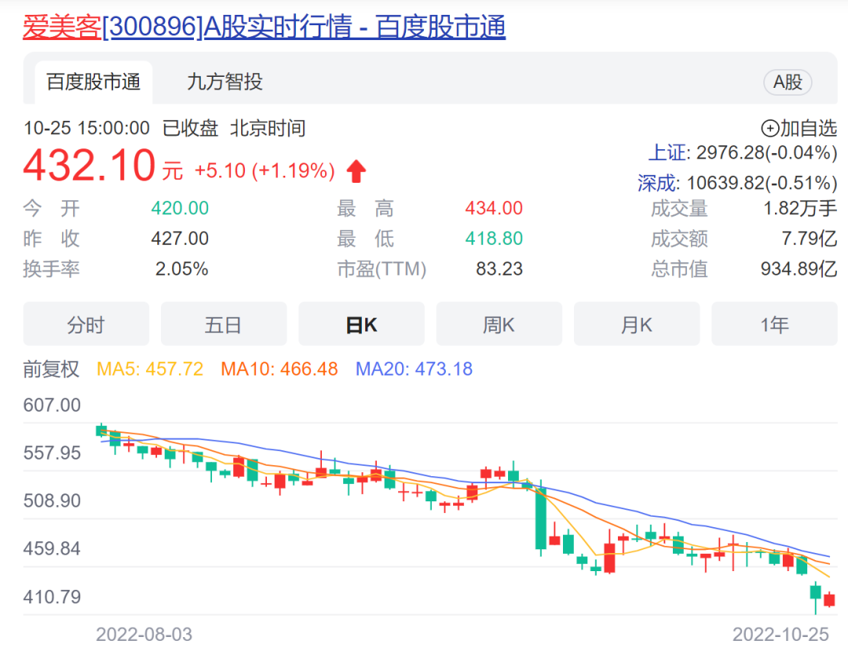Screen dimensions: 848x659
Task: Click the MA10 indicator label
Action: click(x=280, y=369)
